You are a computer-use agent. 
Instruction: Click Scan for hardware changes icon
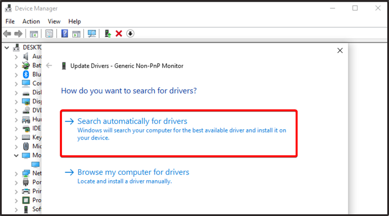[x=92, y=33]
